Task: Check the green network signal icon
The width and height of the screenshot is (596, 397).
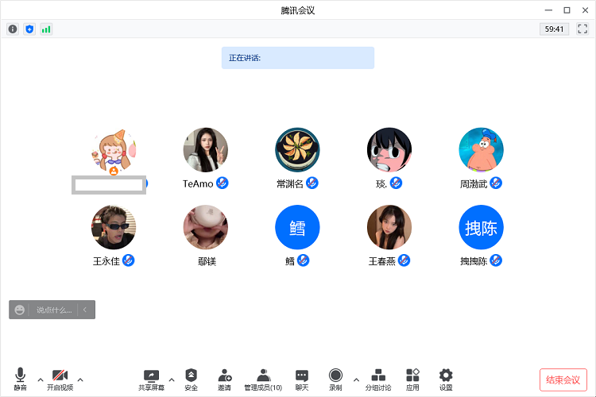Action: point(46,29)
